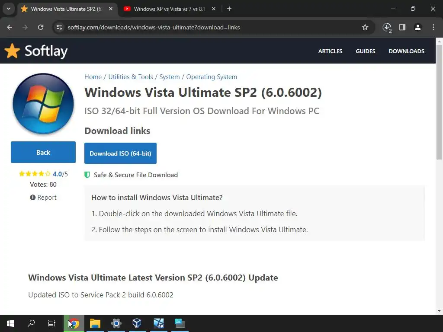Screen dimensions: 443x332
Task: Toggle the browser side panel
Action: click(402, 27)
